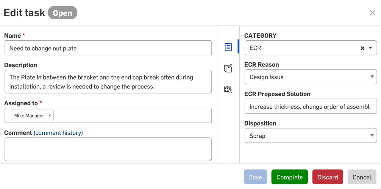Mark the task Complete
This screenshot has height=189, width=381.
point(289,177)
